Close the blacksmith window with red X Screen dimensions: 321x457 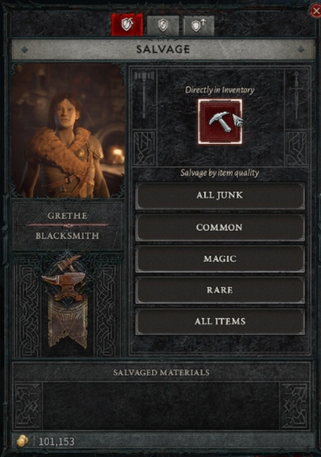pos(316,11)
